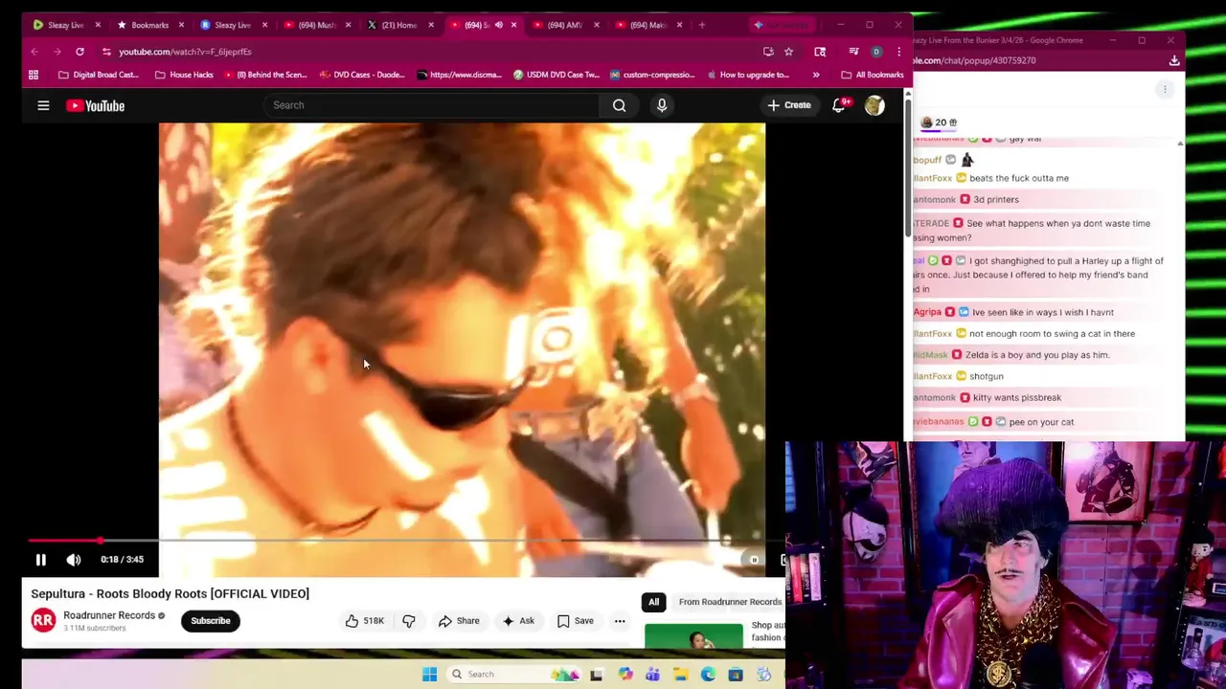
Task: Open more actions three-dot menu under video
Action: 620,621
